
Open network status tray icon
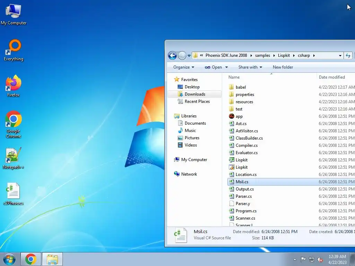[312, 259]
